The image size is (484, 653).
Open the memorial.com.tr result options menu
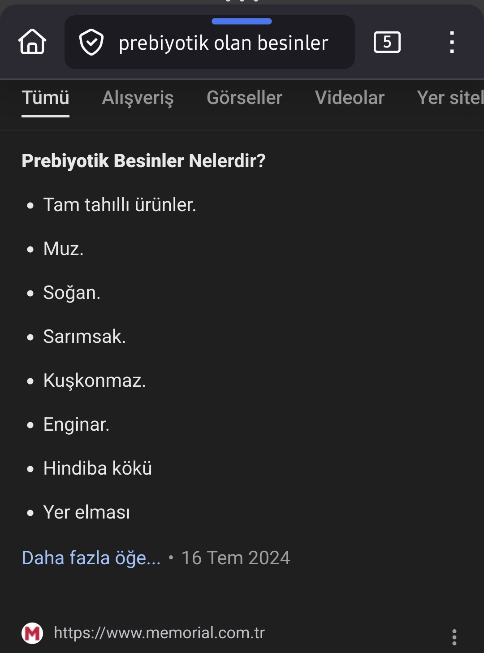pos(454,637)
